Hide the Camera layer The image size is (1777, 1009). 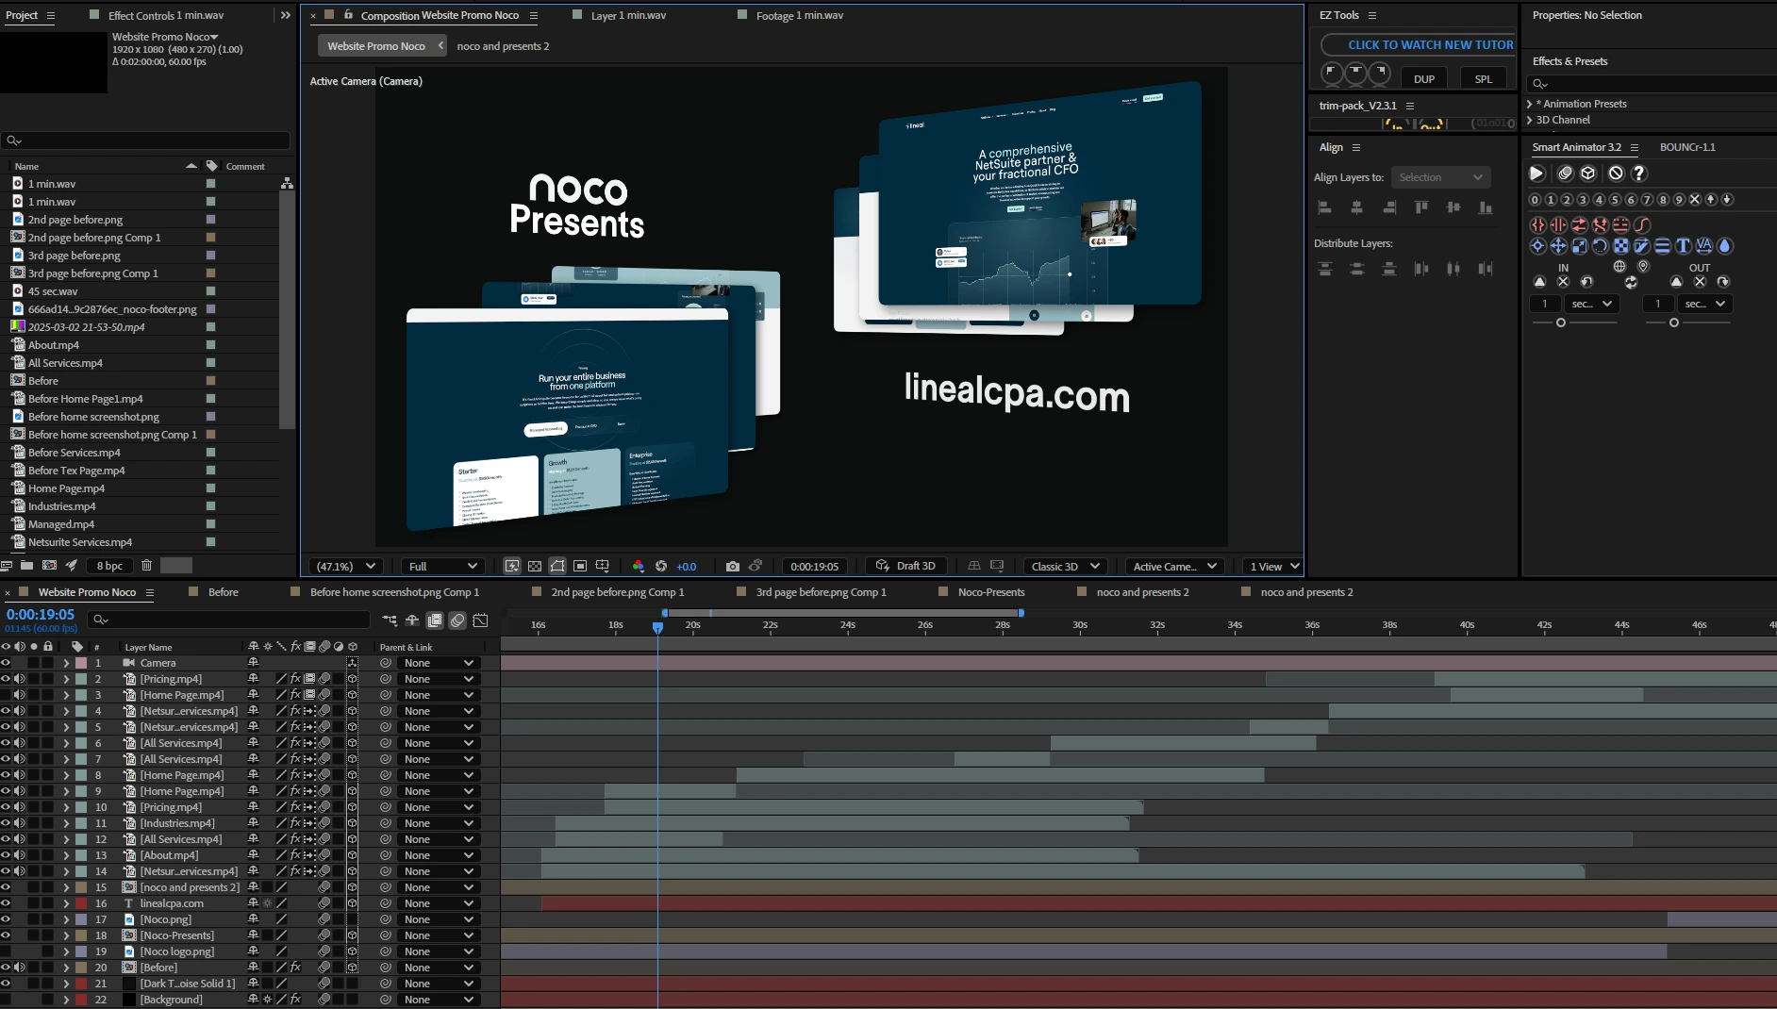(x=6, y=663)
